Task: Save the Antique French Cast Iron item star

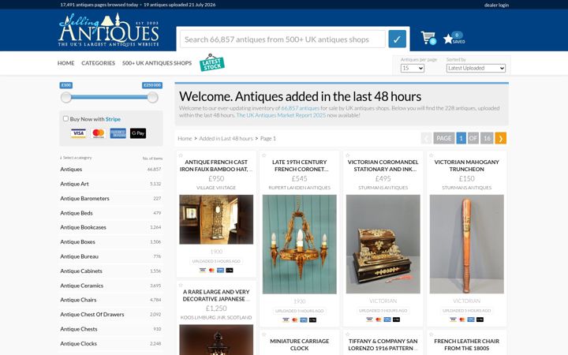Action: pyautogui.click(x=181, y=155)
